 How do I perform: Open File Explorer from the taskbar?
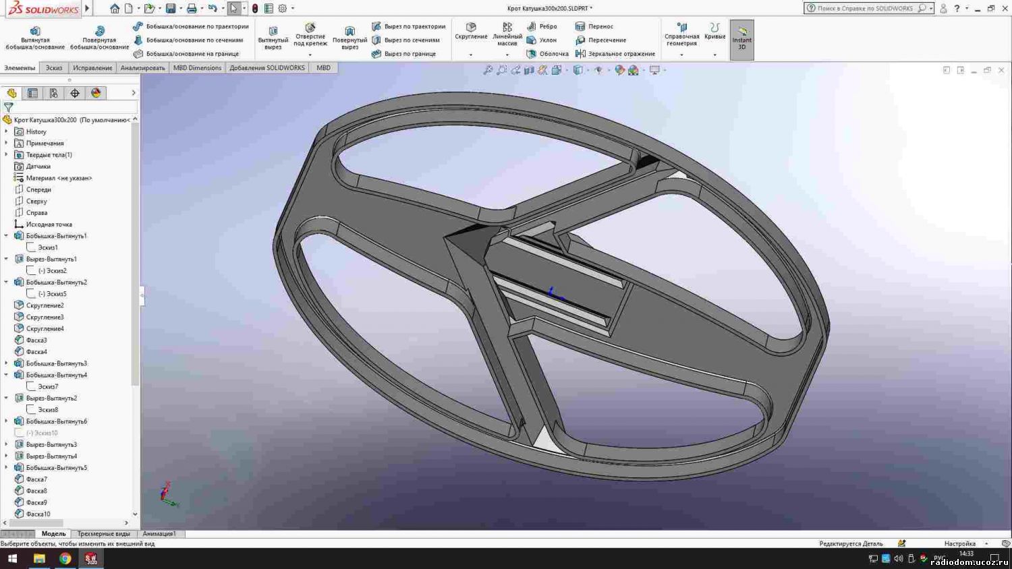click(x=39, y=558)
